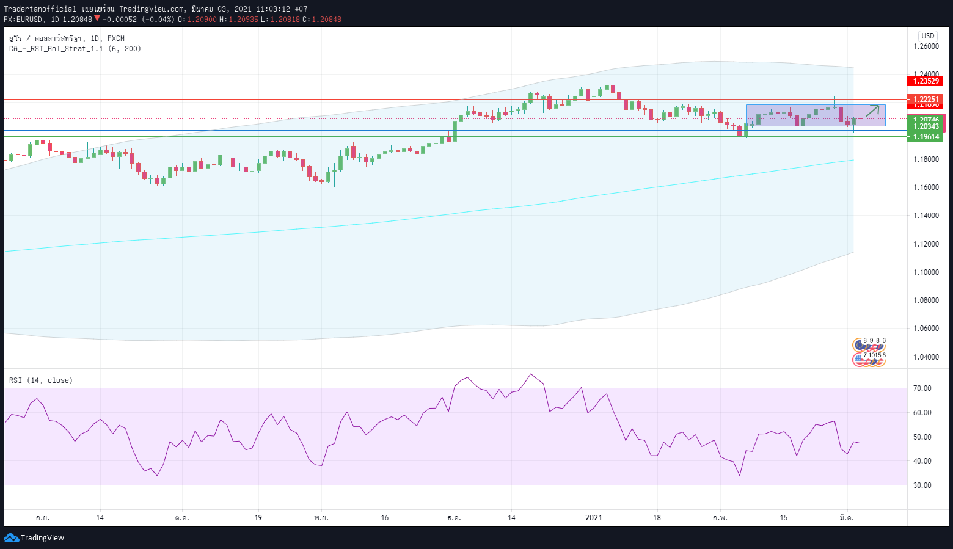This screenshot has height=549, width=953.
Task: Click the 2021 year label on time axis
Action: (594, 518)
